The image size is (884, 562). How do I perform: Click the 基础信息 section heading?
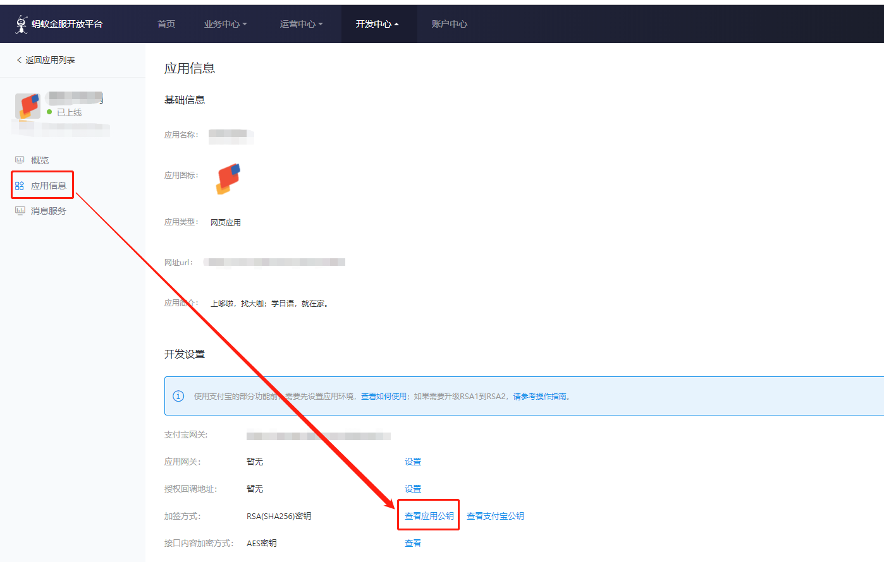coord(185,100)
